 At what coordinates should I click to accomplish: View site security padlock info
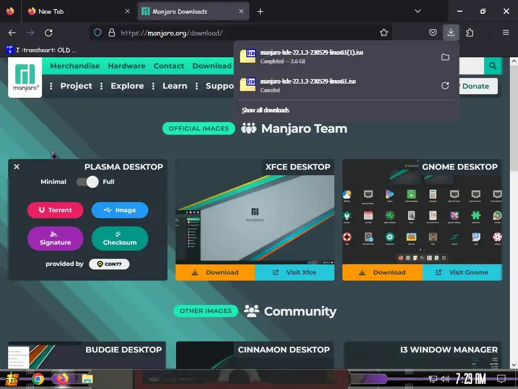112,32
